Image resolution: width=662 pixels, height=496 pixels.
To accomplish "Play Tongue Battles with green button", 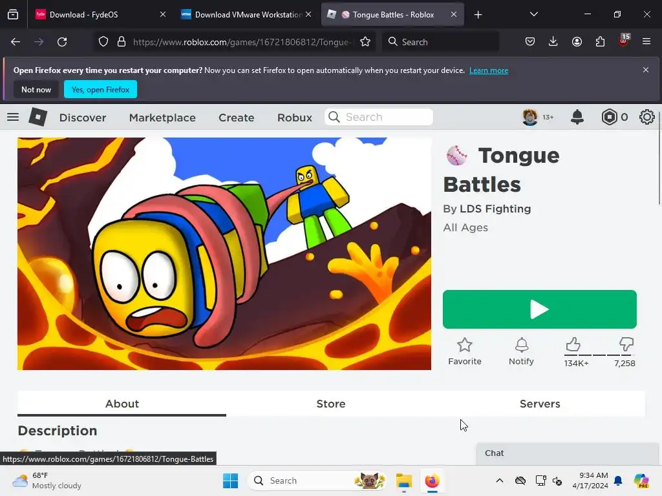I will coord(540,309).
